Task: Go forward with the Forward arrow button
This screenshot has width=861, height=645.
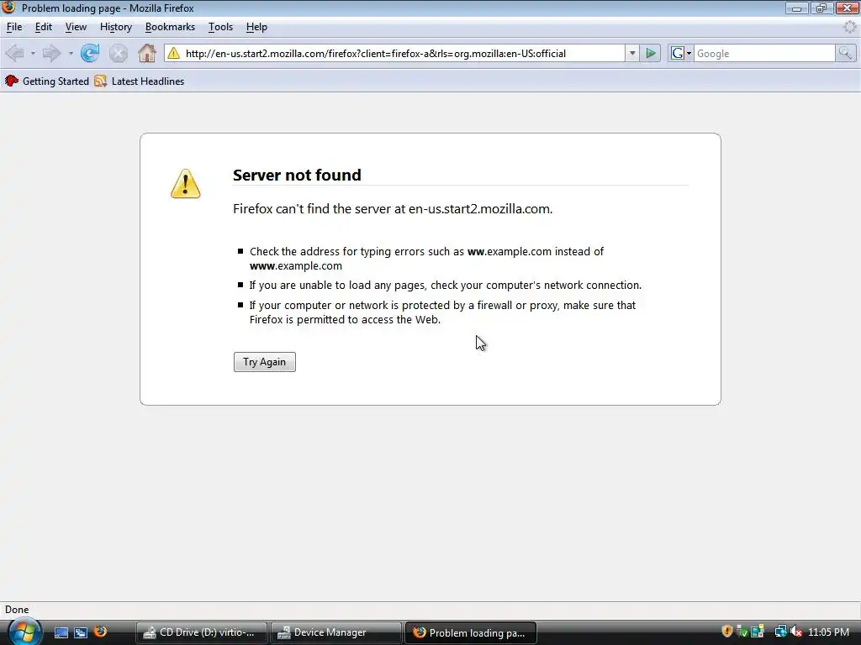Action: [x=51, y=53]
